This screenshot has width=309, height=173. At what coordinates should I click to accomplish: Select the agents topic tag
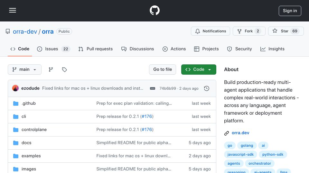[234, 163]
